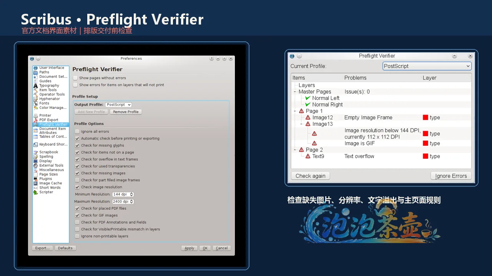Enable Check for part filled image frames
The width and height of the screenshot is (492, 276).
click(77, 180)
